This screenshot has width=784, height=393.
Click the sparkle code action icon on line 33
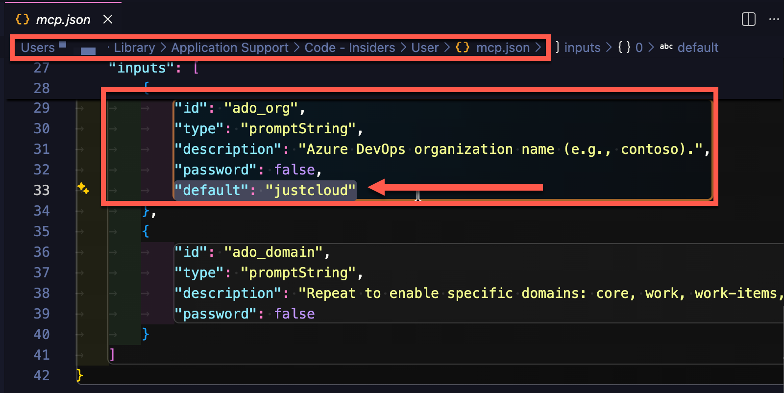click(x=83, y=189)
